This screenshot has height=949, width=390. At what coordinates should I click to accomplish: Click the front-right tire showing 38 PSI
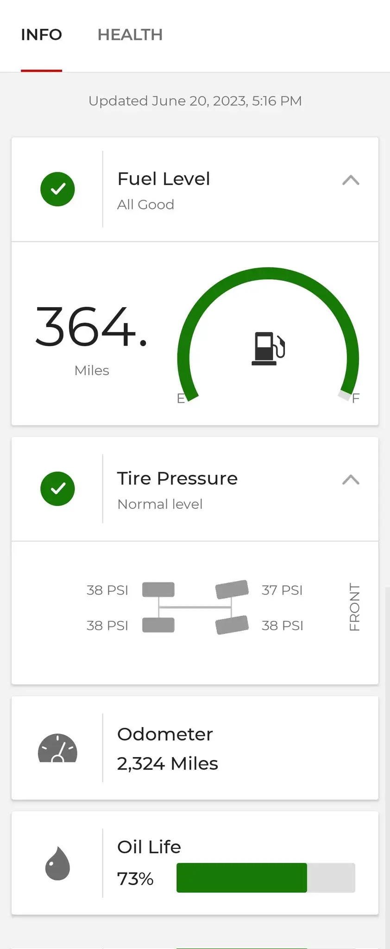click(232, 625)
